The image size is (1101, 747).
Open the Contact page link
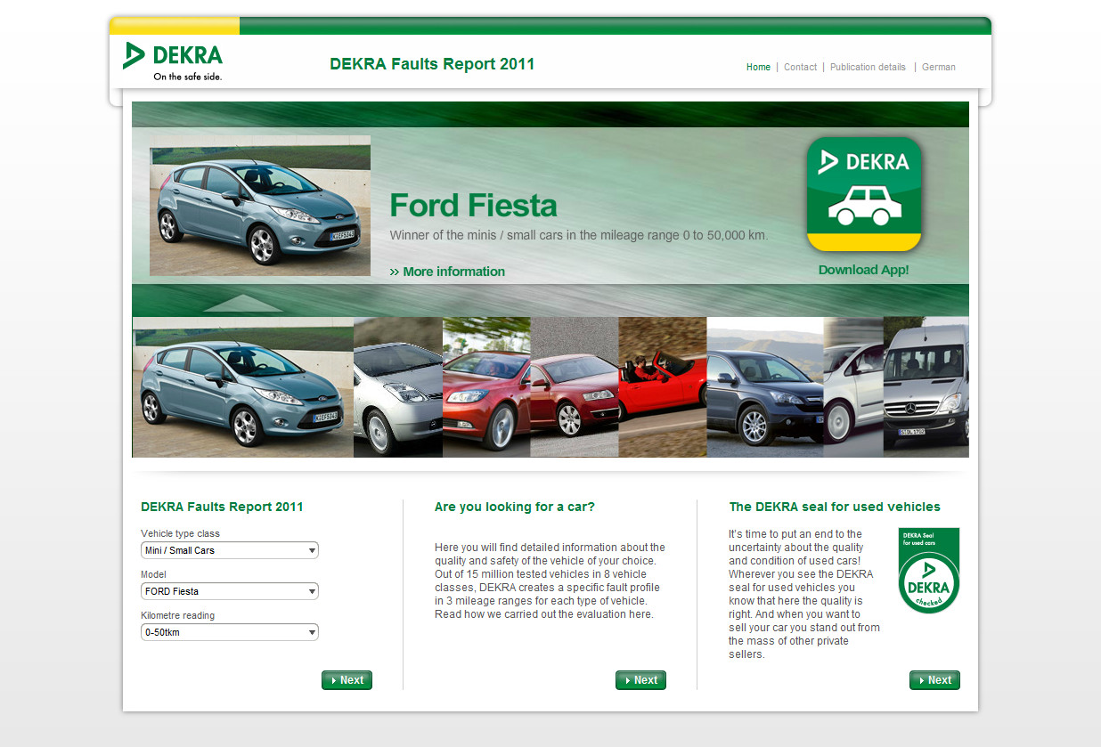click(800, 67)
